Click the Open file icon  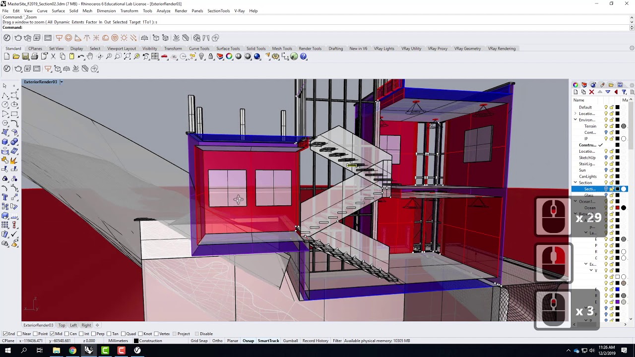click(16, 57)
